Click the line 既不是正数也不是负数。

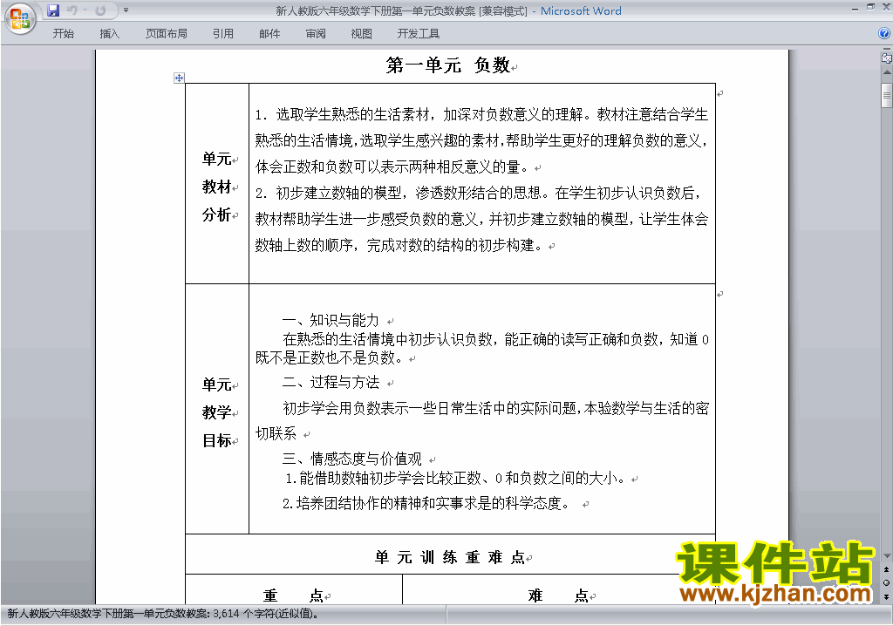click(x=329, y=357)
